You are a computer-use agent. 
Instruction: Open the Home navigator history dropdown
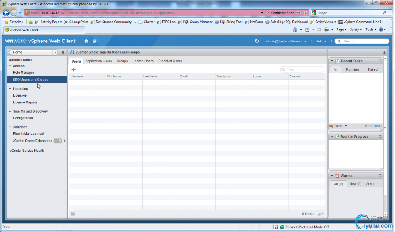tap(55, 52)
